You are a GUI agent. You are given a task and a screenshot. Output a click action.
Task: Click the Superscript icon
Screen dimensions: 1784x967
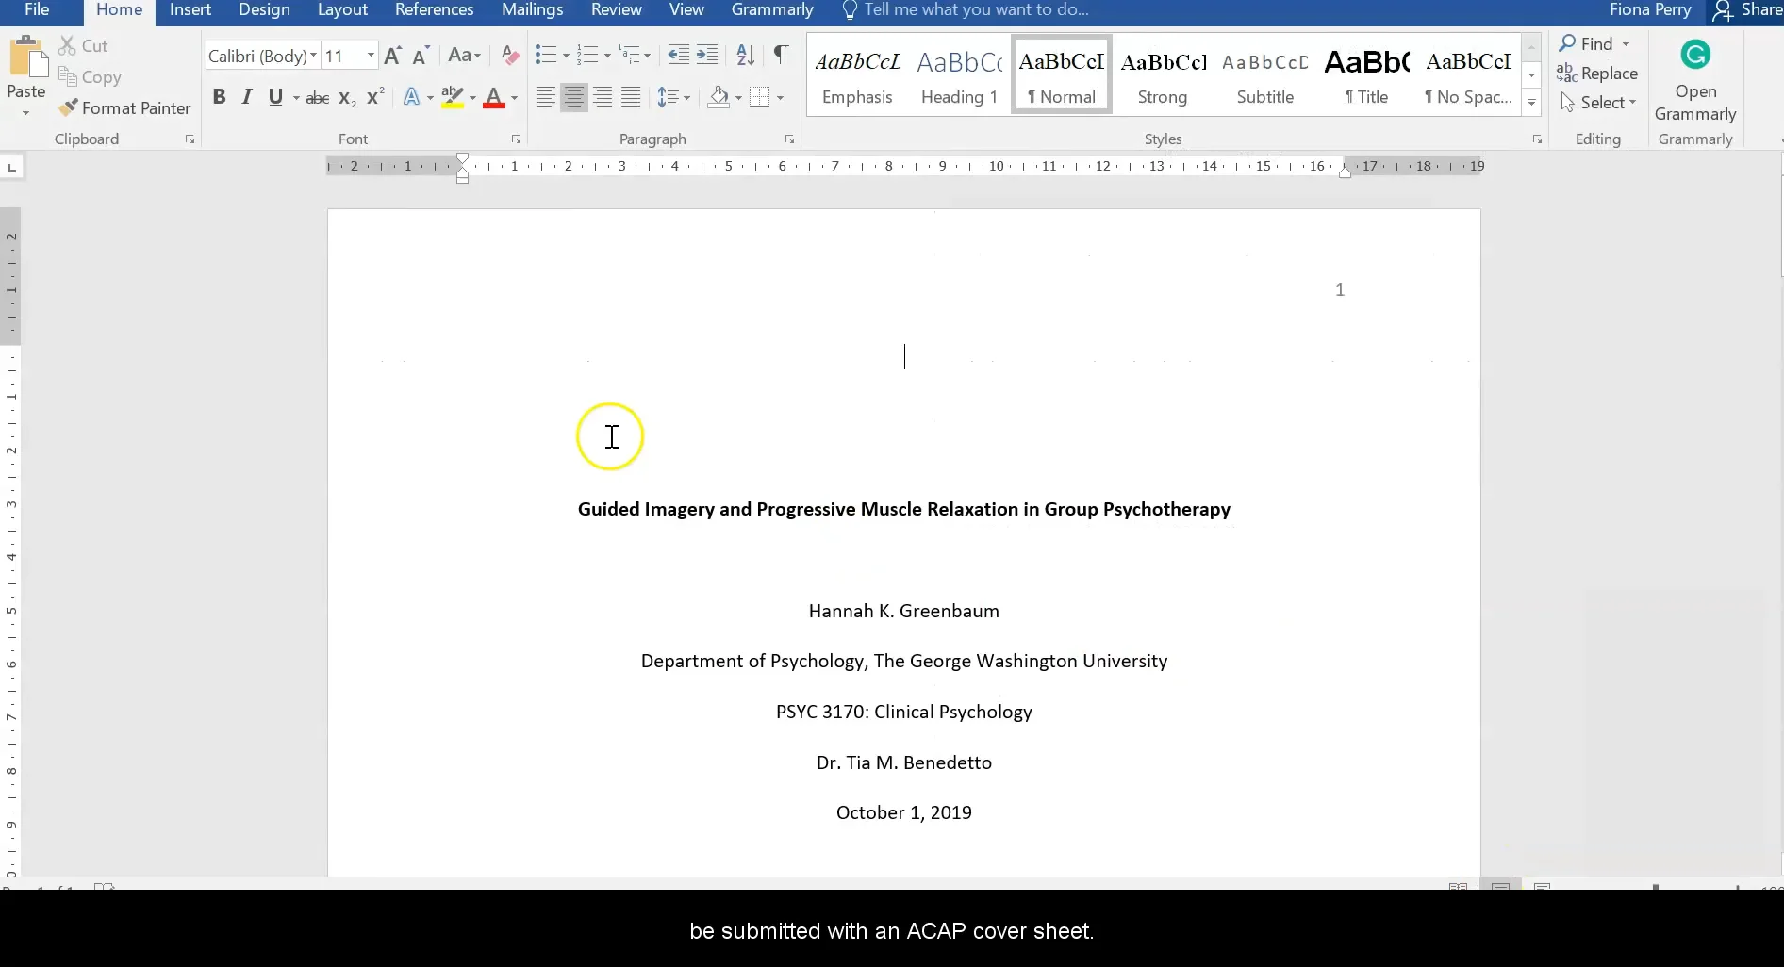[375, 97]
